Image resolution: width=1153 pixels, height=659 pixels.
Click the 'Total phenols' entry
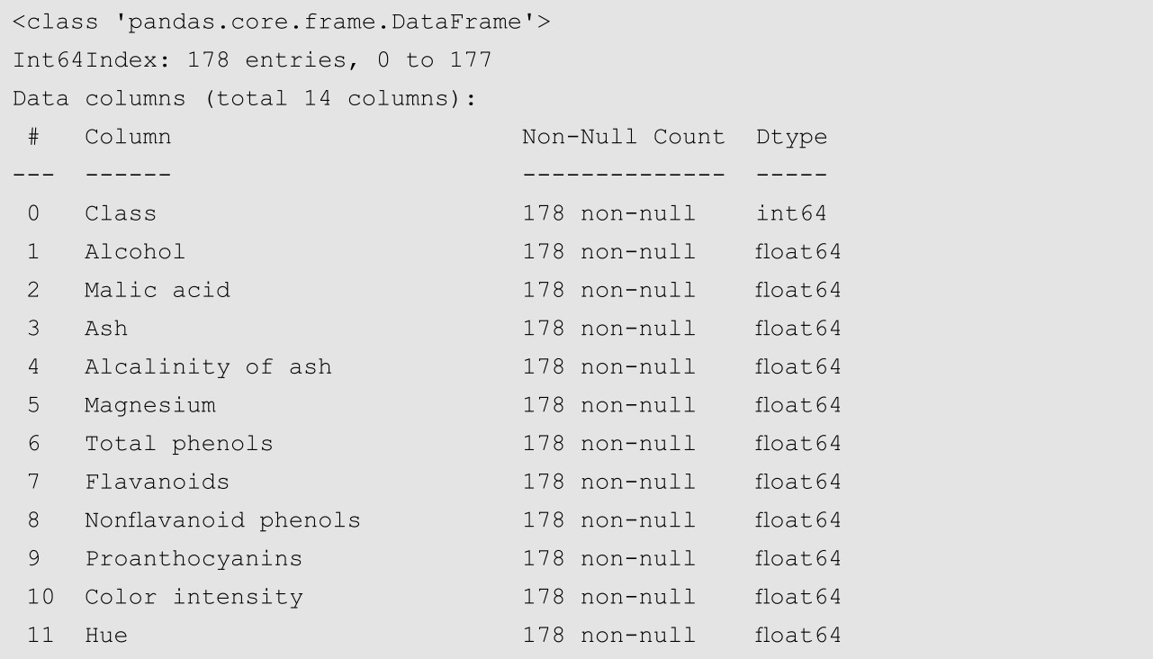coord(179,444)
